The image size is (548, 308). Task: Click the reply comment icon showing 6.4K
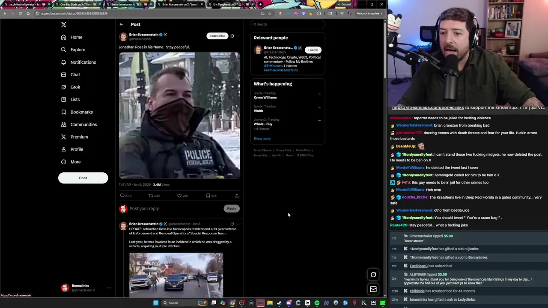[x=122, y=195]
